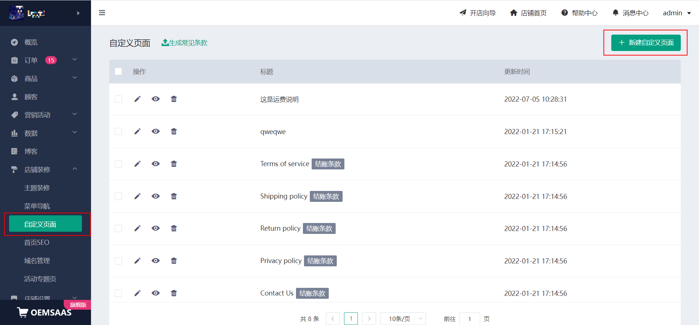Screen dimensions: 699x325
Task: Edit the Shipping policy page
Action: 137,196
